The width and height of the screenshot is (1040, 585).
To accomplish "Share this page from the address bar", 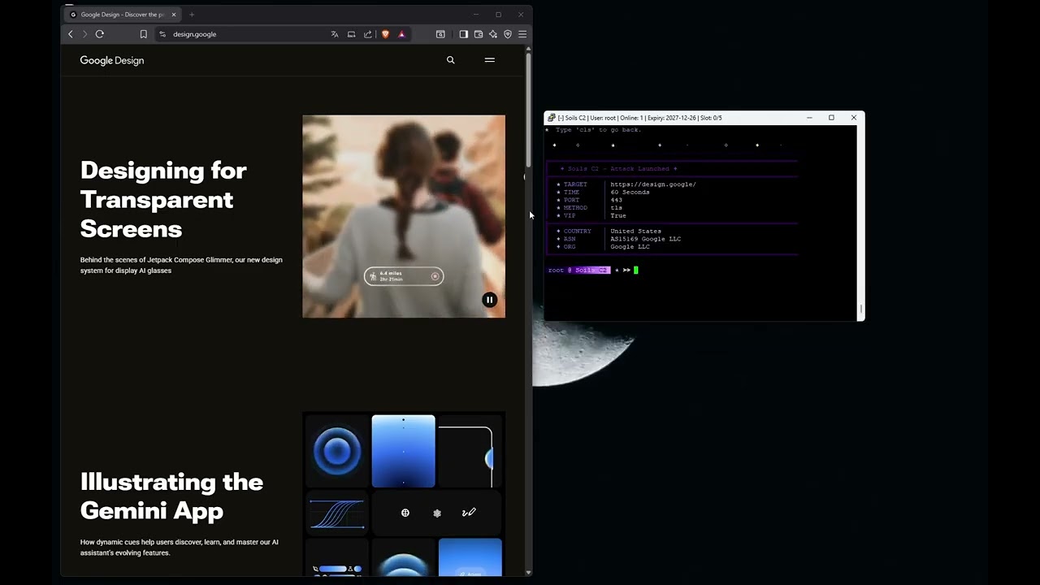I will 368,34.
